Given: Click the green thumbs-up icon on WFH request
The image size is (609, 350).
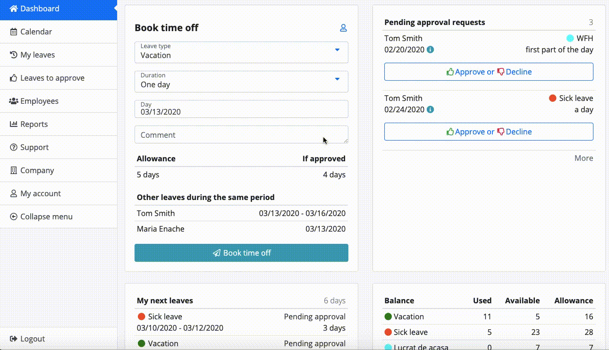Looking at the screenshot, I should [x=450, y=72].
